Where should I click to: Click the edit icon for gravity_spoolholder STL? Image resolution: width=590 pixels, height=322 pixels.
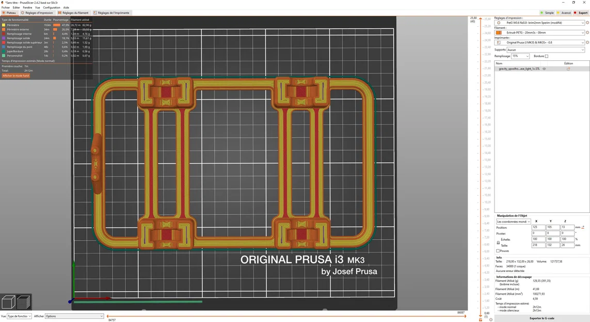[x=568, y=69]
